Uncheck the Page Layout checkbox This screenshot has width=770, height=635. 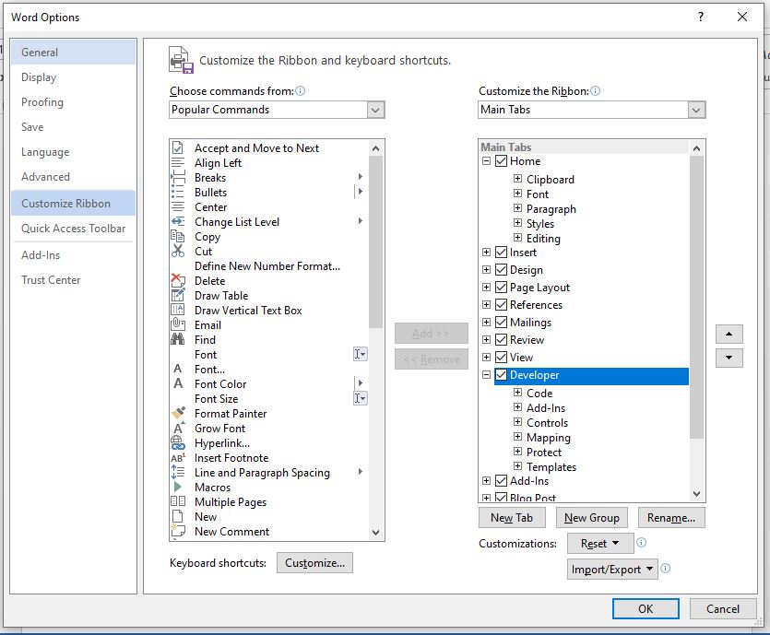tap(501, 287)
